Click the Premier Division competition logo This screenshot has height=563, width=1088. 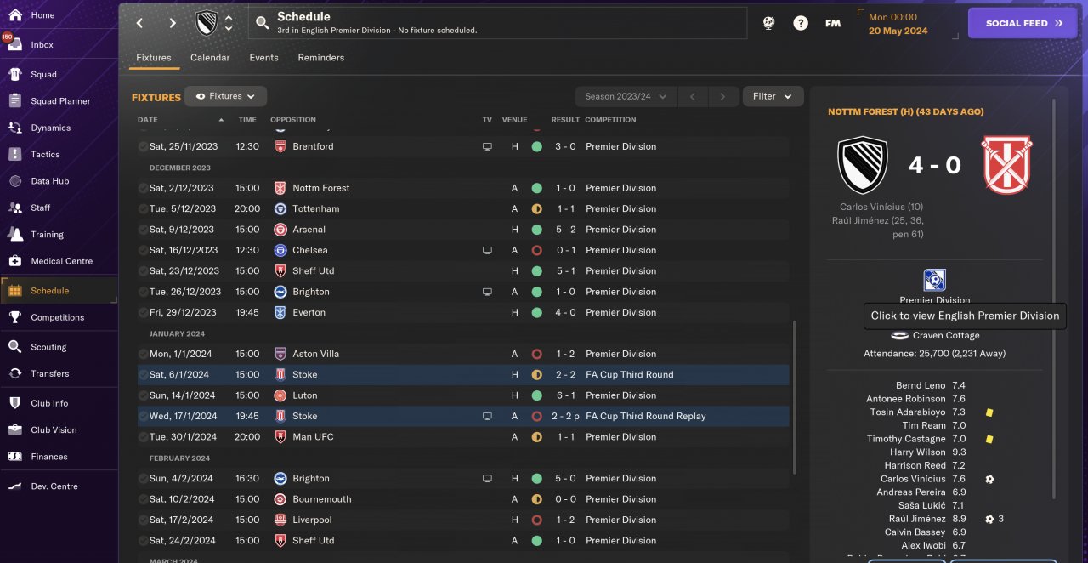point(934,280)
